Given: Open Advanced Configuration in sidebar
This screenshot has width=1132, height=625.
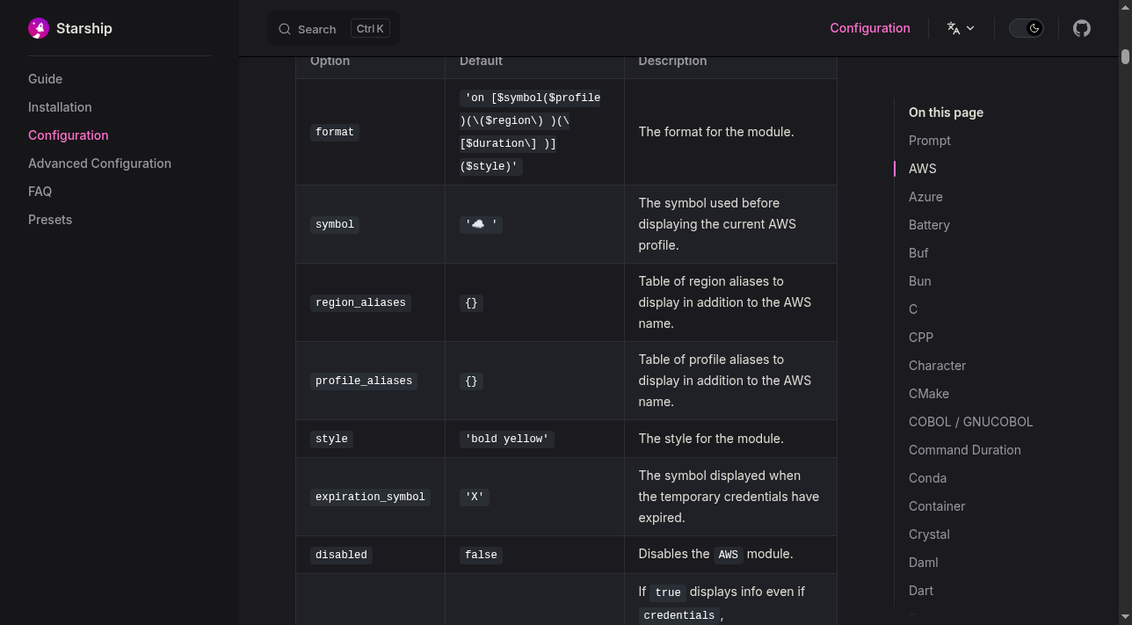Looking at the screenshot, I should click(99, 164).
